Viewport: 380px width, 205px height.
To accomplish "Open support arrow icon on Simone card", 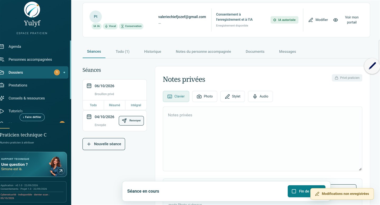I will (x=61, y=171).
